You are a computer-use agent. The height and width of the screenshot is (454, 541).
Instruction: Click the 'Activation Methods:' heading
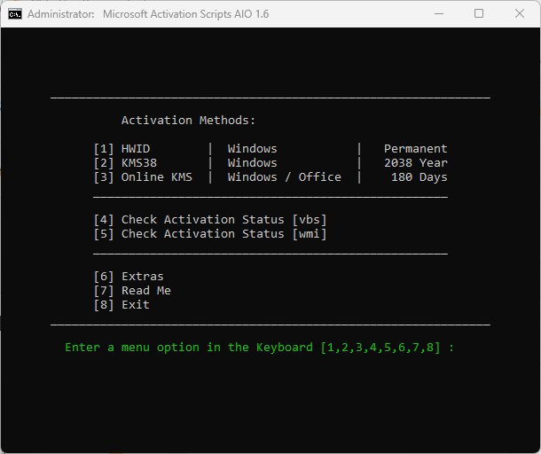pos(188,121)
